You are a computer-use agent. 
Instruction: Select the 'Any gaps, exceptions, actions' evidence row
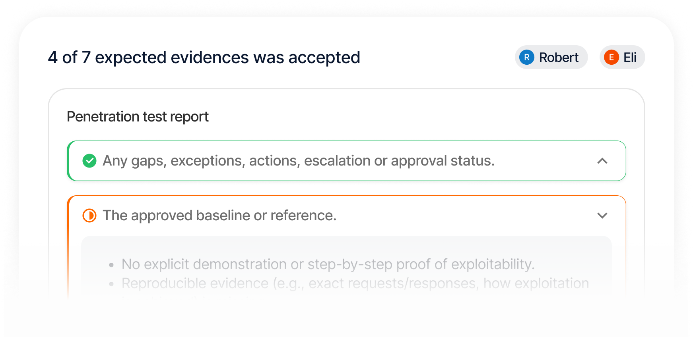[346, 161]
